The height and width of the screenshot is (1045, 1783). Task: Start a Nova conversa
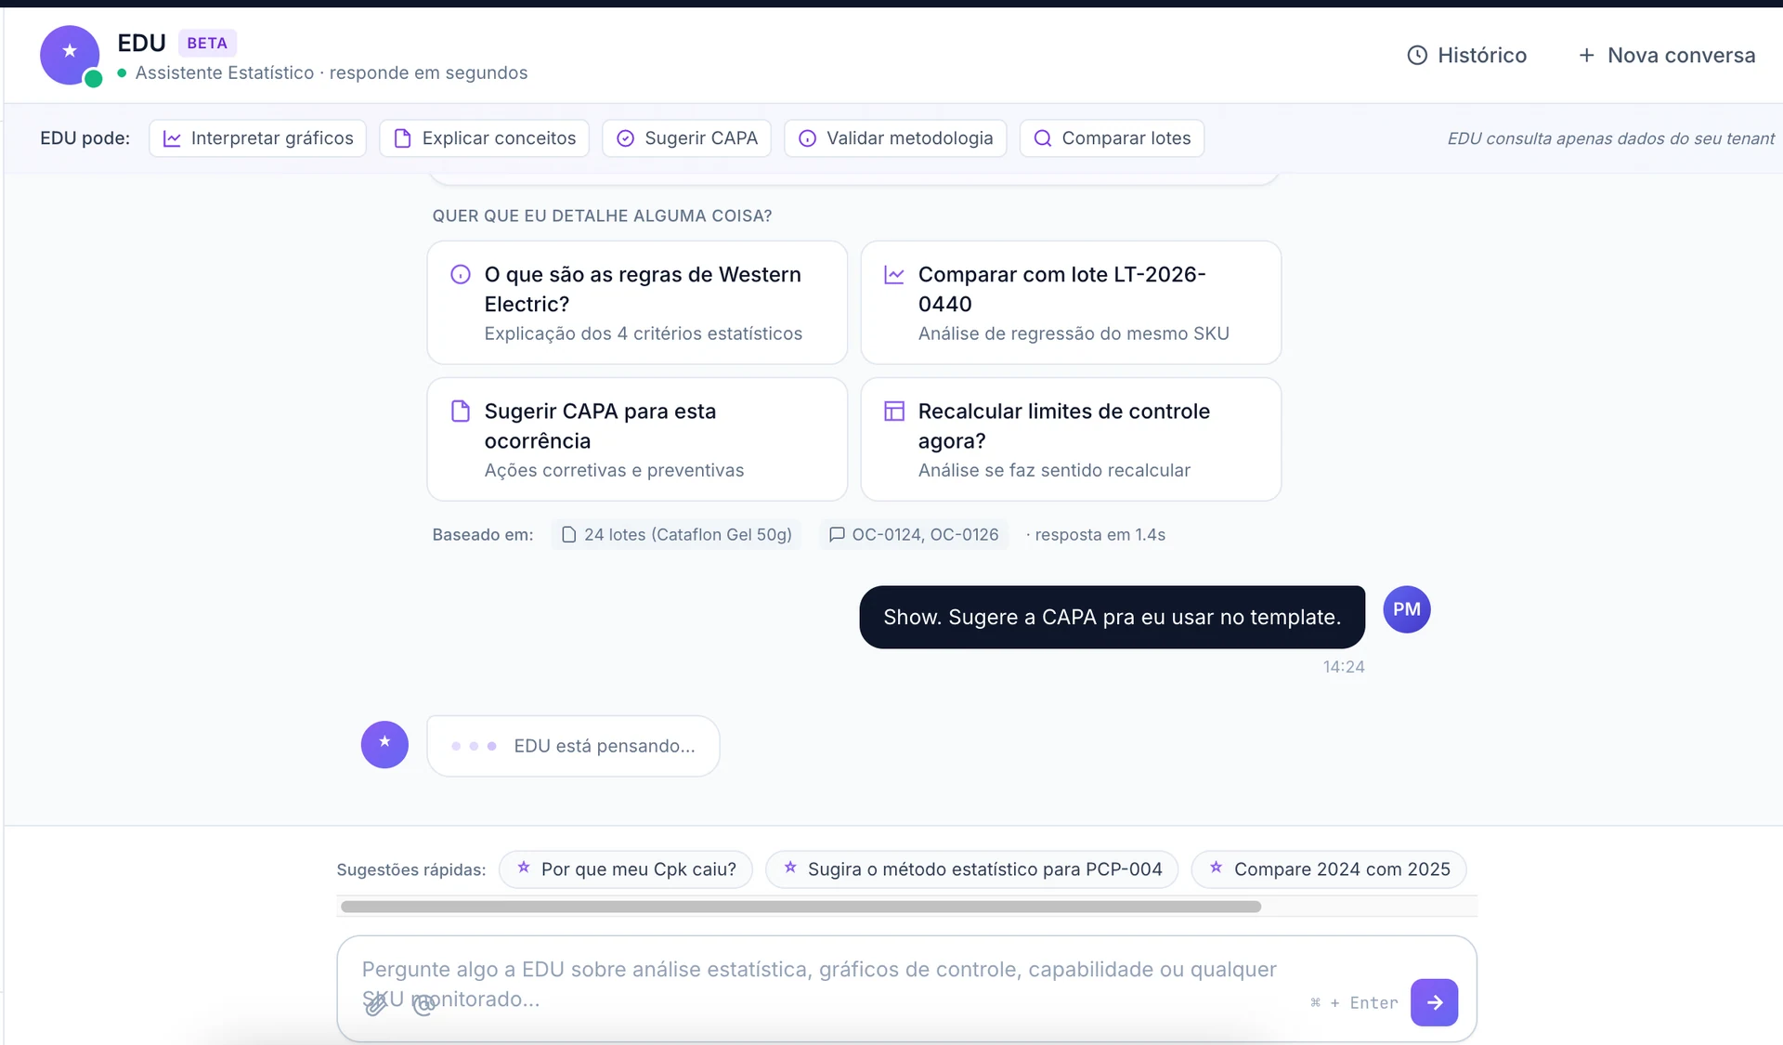(x=1666, y=55)
